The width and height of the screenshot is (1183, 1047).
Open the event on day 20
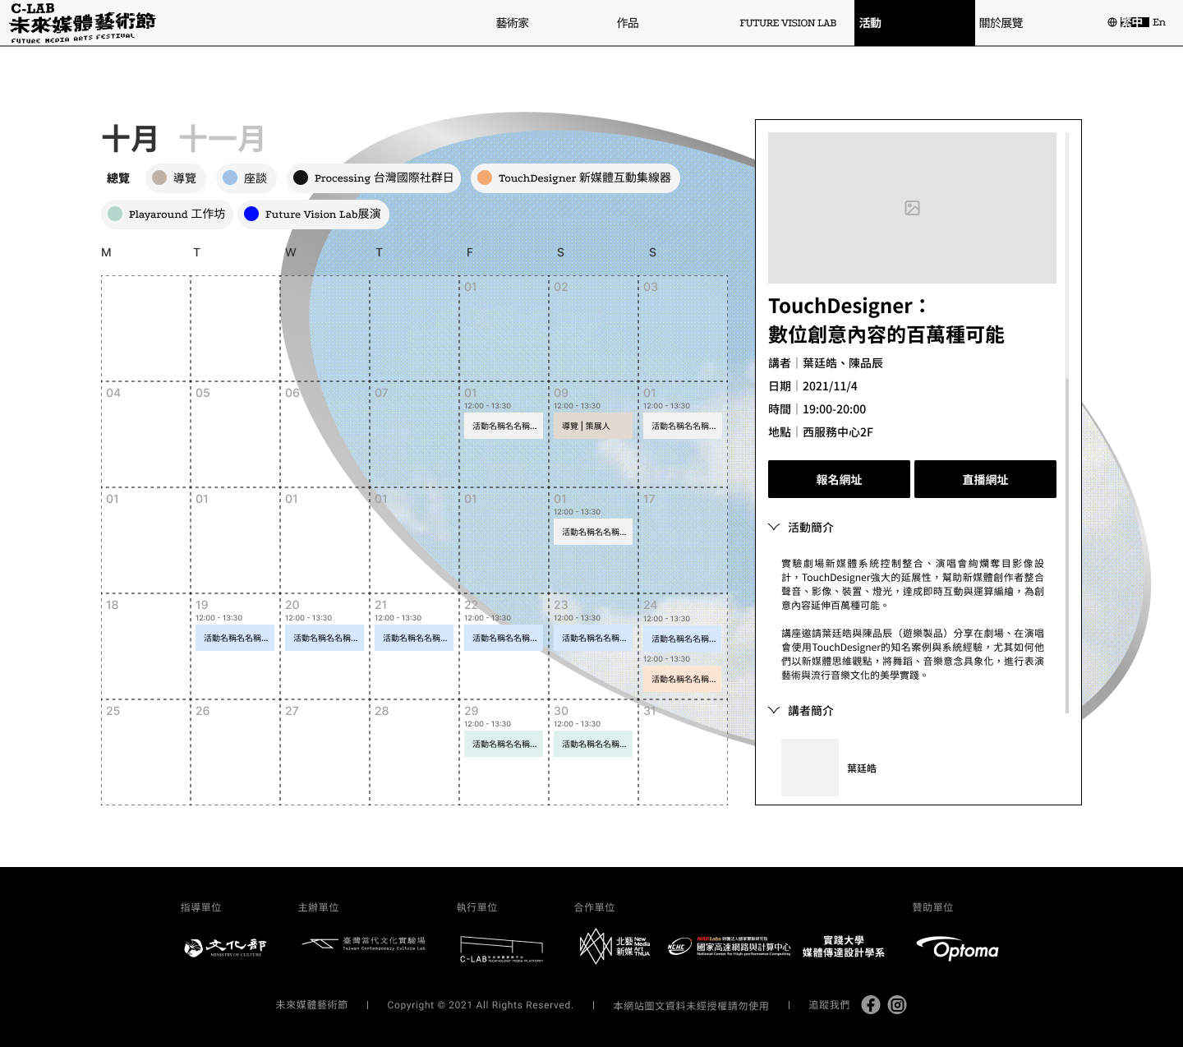click(x=325, y=638)
